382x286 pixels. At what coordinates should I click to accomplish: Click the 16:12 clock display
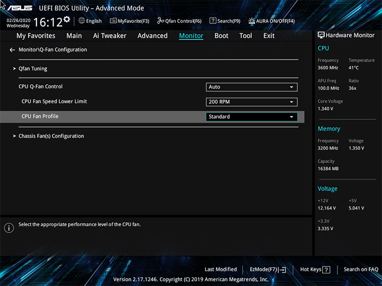point(48,22)
